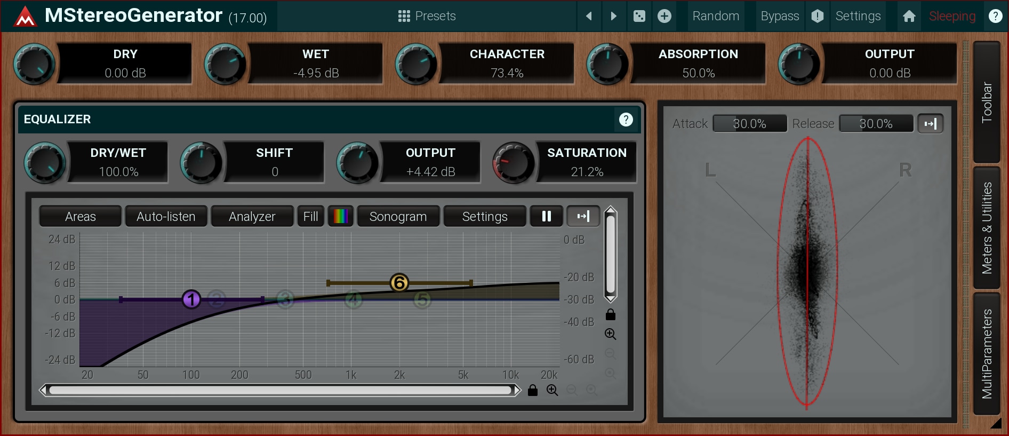
Task: Select equalizer band 6 node
Action: 399,283
